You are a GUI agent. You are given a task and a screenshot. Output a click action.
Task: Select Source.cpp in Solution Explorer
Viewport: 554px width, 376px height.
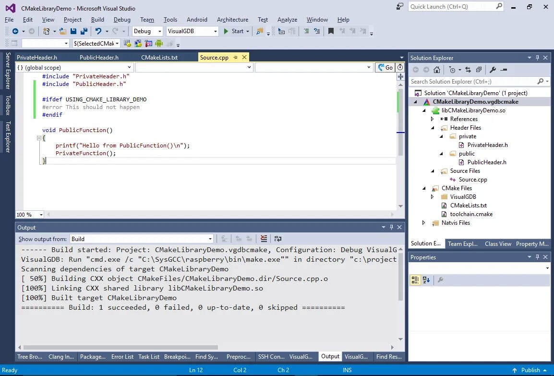[x=473, y=180]
